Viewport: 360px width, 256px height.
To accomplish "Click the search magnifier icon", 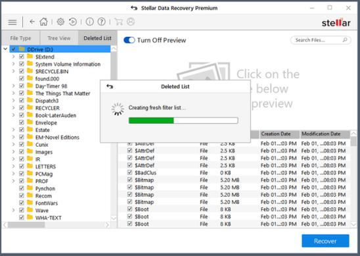I will (x=345, y=40).
